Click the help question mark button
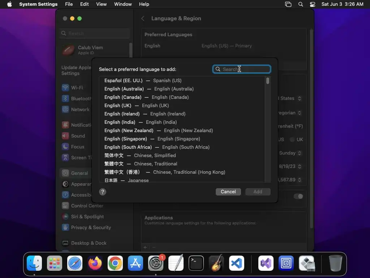The height and width of the screenshot is (278, 370). click(103, 192)
